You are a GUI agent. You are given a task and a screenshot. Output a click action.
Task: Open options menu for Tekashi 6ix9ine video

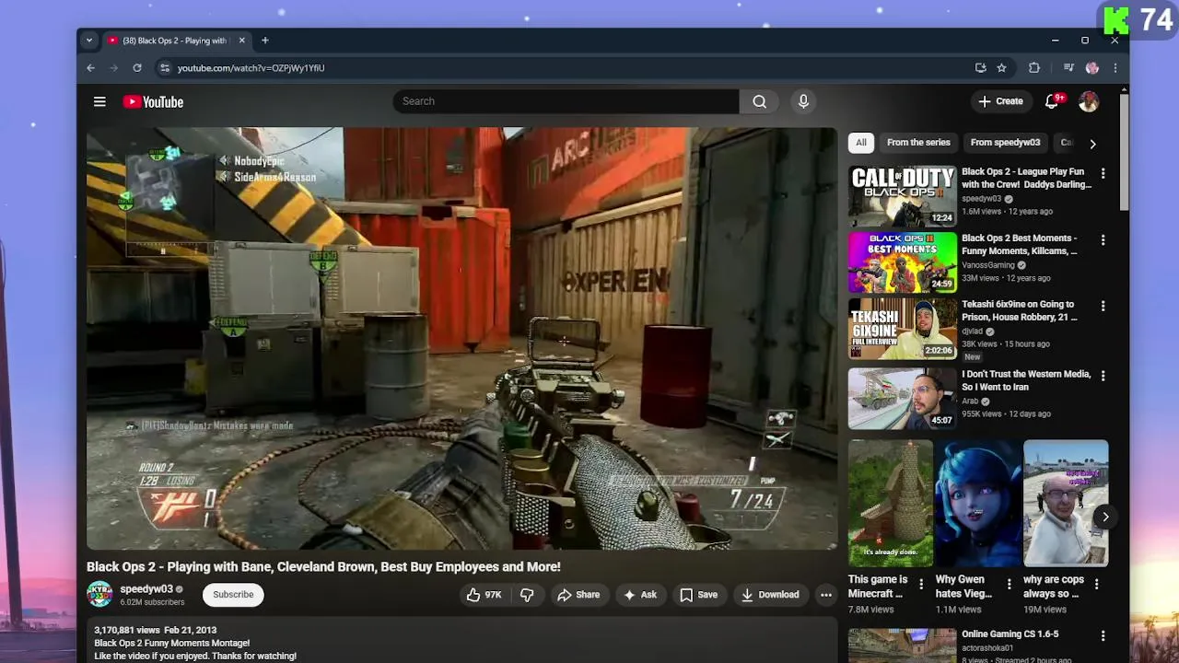pyautogui.click(x=1103, y=306)
